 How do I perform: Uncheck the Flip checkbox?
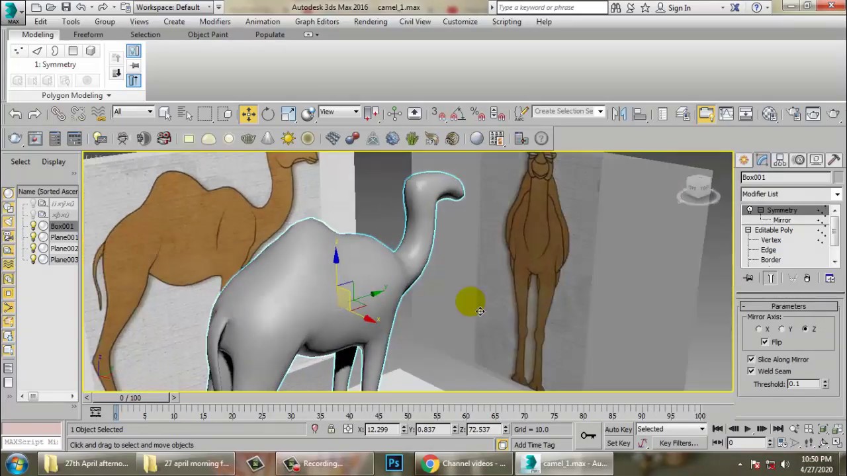point(765,342)
